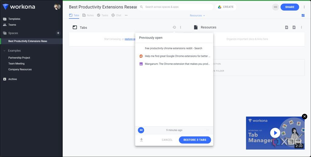Select Best Productivity Extensions Research space
Image resolution: width=311 pixels, height=157 pixels.
tap(31, 41)
